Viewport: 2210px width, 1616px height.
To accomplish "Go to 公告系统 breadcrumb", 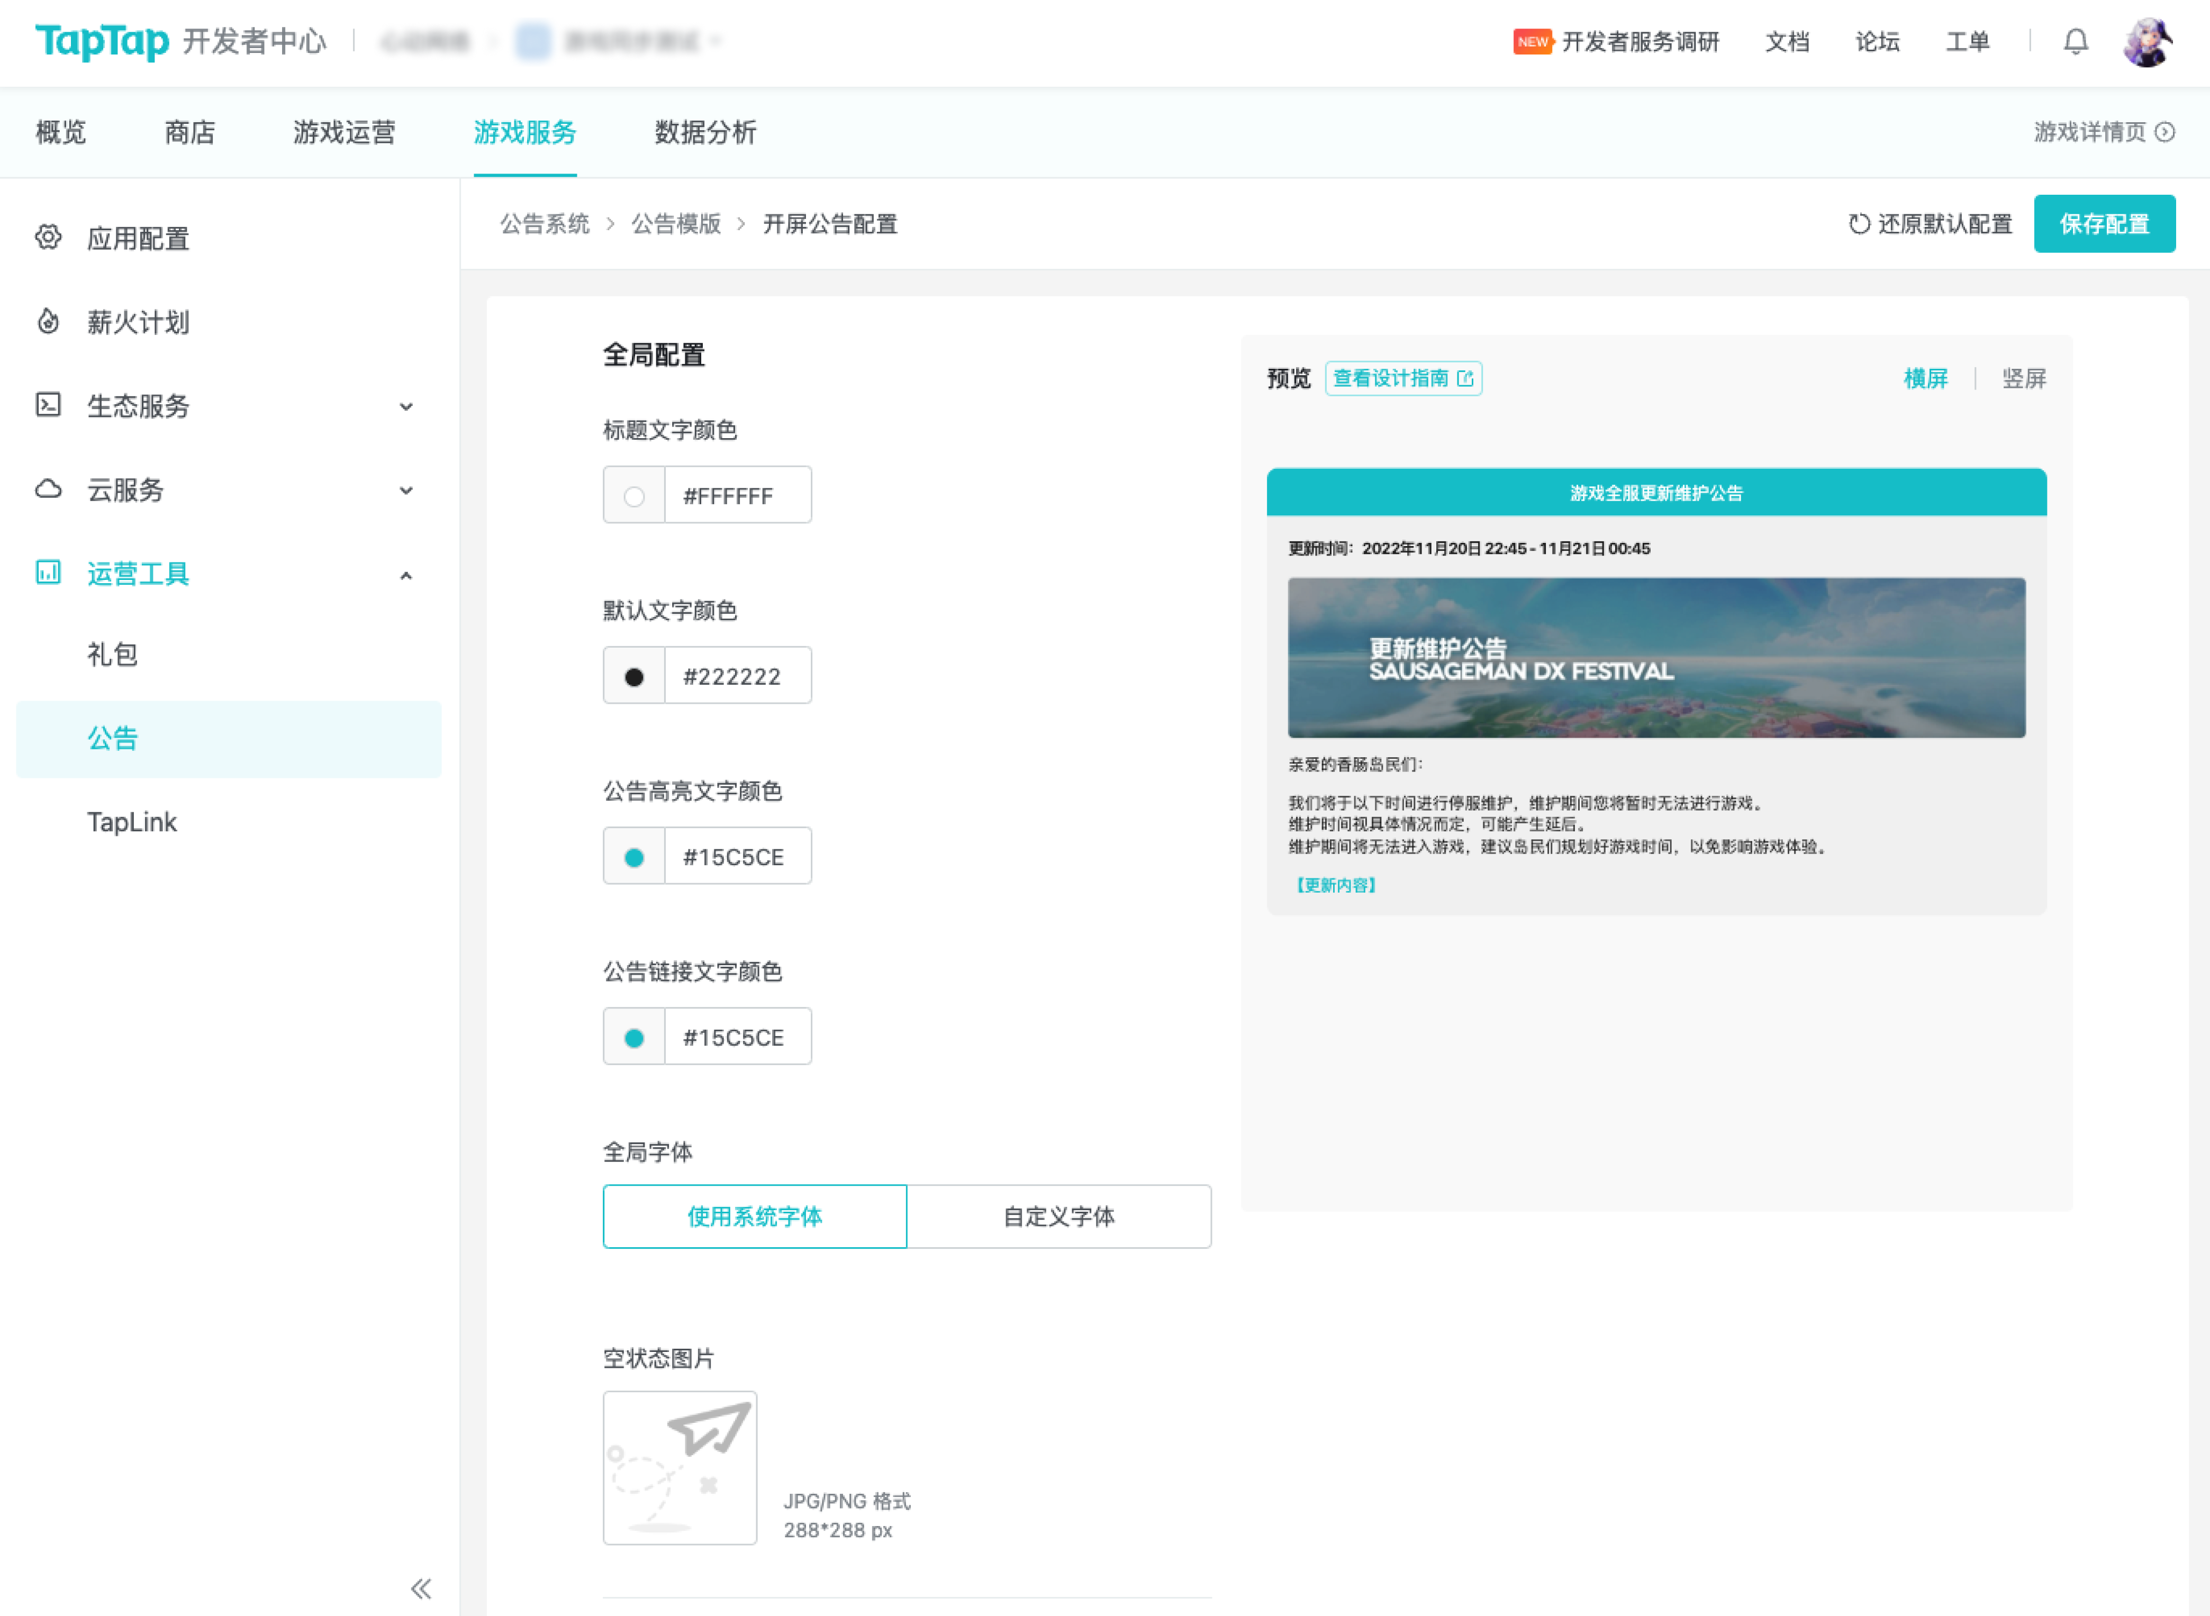I will click(545, 224).
